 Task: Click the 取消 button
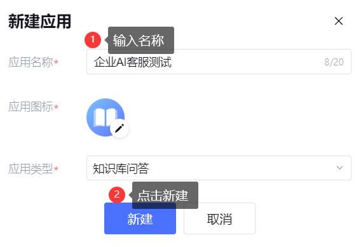coord(219,218)
